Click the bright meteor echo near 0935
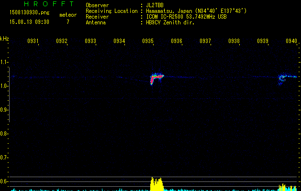This screenshot has height=191, width=301. coord(156,77)
